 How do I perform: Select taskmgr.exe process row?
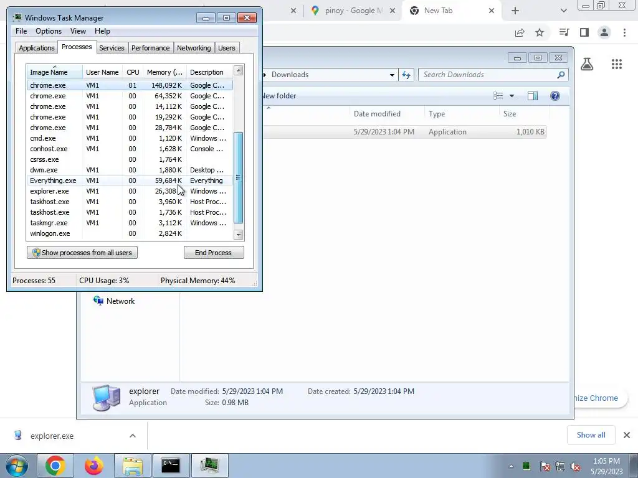(x=130, y=223)
